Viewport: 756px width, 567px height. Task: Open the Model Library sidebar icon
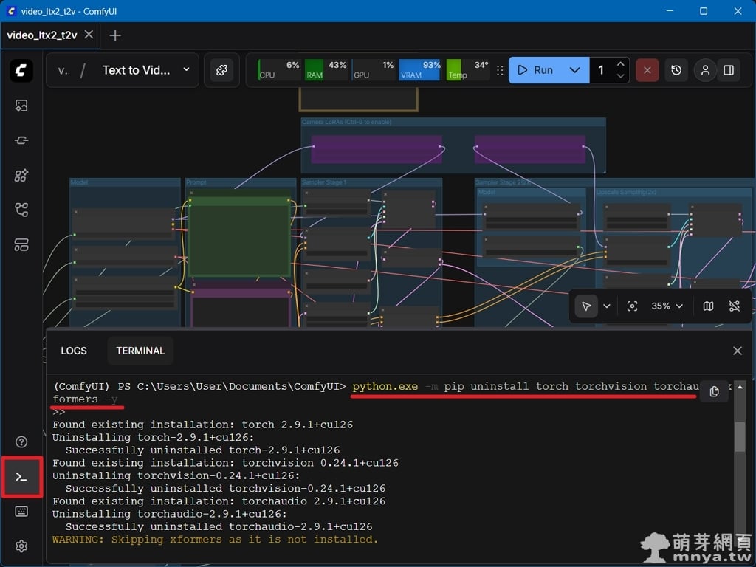(x=21, y=175)
